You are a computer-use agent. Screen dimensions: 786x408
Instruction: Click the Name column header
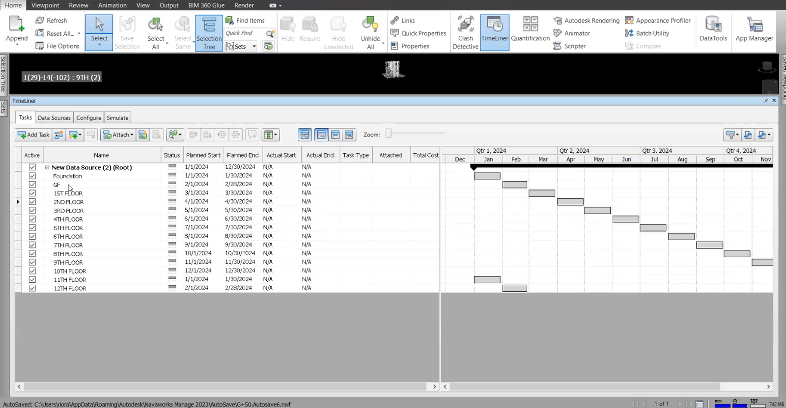(102, 155)
